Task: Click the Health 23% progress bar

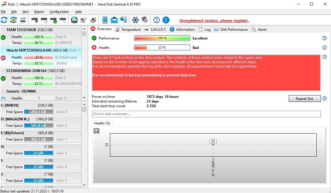Action: [162, 47]
